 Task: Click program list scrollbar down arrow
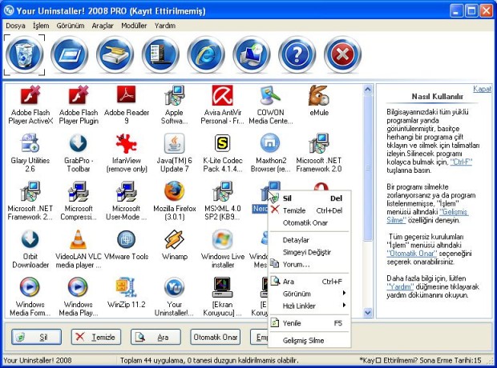coord(367,313)
